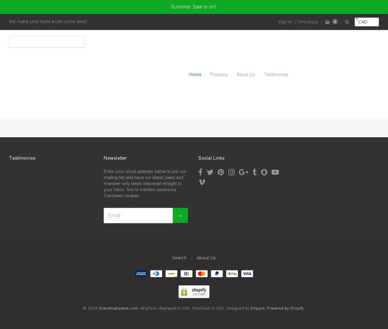Screen dimensions: 388x329
Task: Open the Products menu item
Action: click(219, 74)
